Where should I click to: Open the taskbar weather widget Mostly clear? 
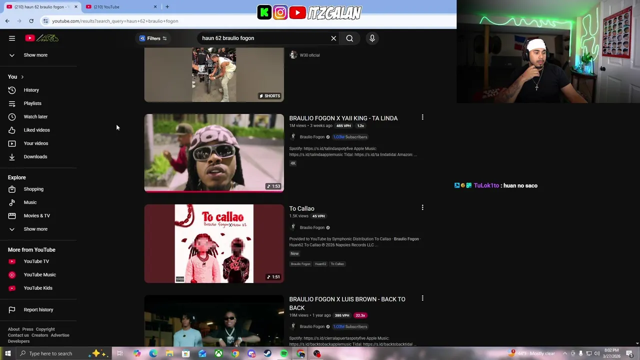[x=532, y=353]
